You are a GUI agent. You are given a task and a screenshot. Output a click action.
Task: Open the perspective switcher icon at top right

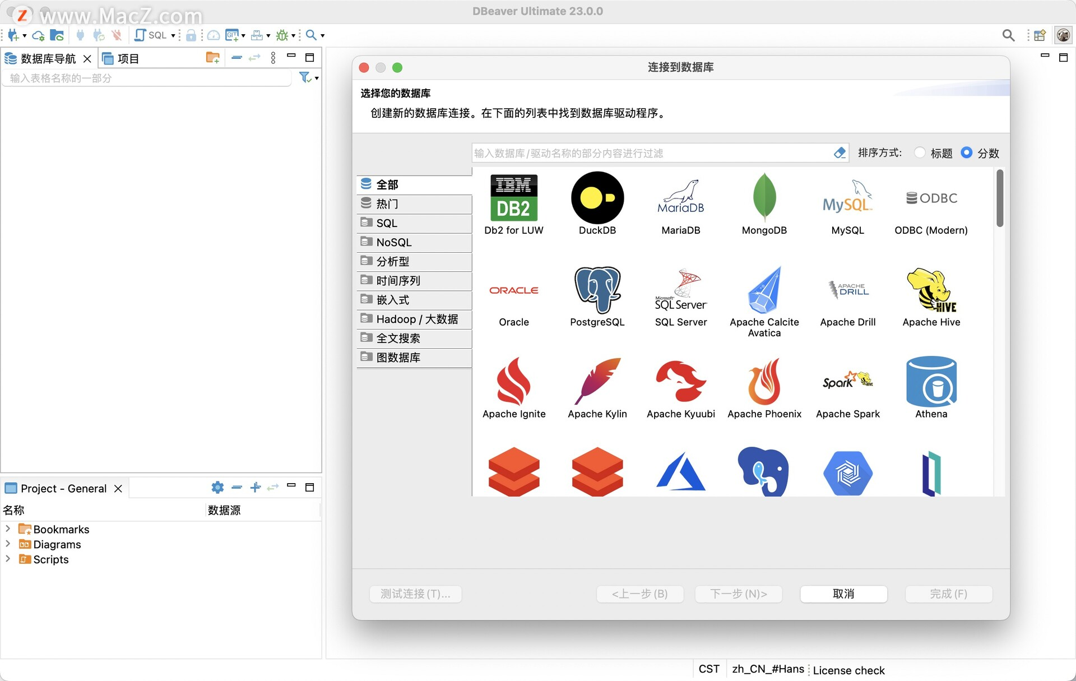(1040, 35)
